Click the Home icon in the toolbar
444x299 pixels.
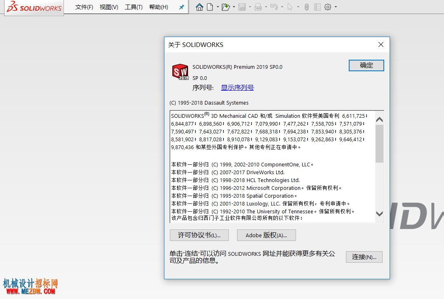click(x=200, y=7)
